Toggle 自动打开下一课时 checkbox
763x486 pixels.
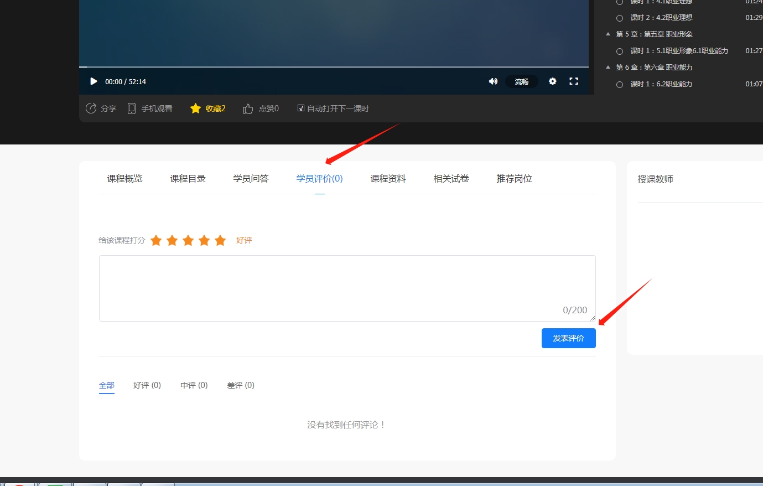pos(301,108)
